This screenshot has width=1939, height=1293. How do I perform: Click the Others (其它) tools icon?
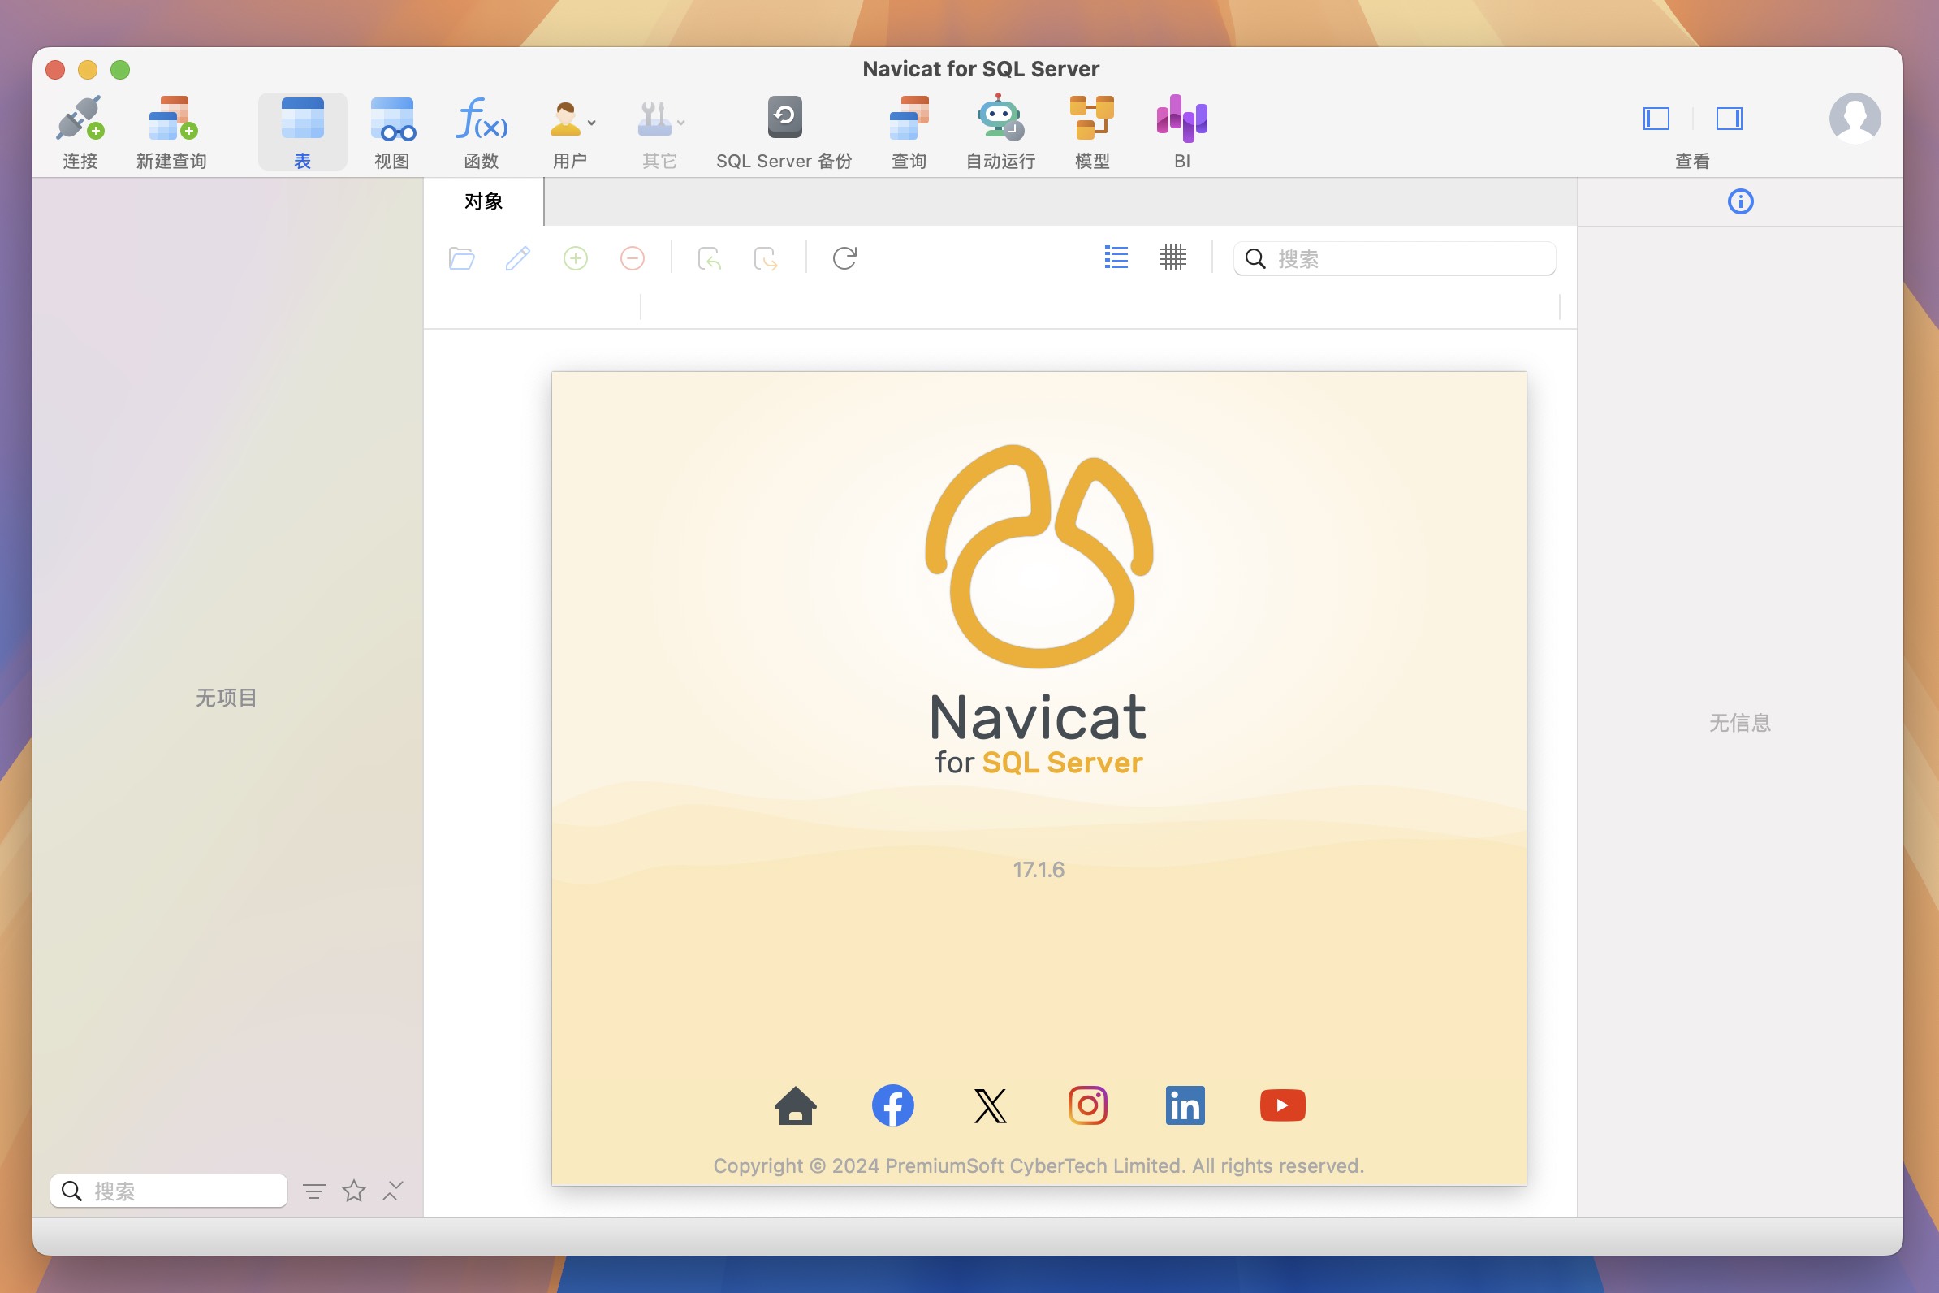click(x=654, y=118)
